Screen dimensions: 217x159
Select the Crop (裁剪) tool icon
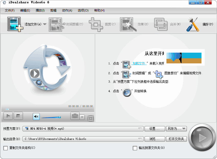coord(96,24)
